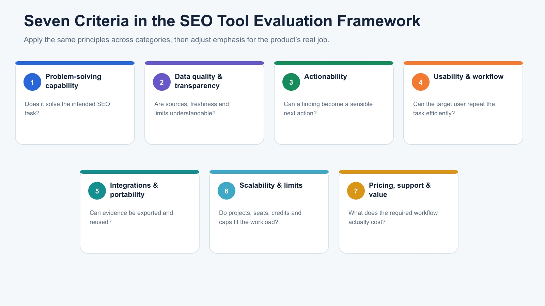Select the "Data quality & transparency" heading

(199, 81)
